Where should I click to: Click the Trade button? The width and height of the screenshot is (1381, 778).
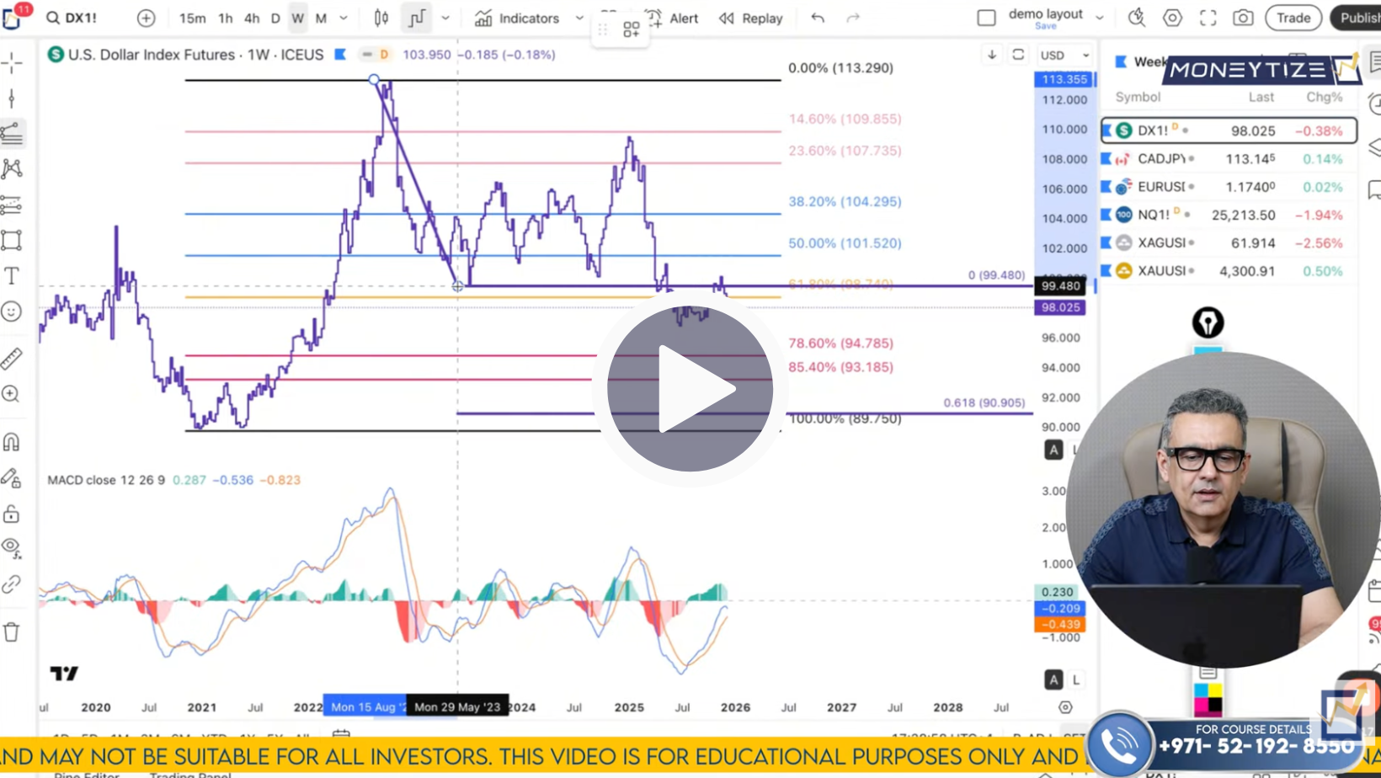[1293, 18]
